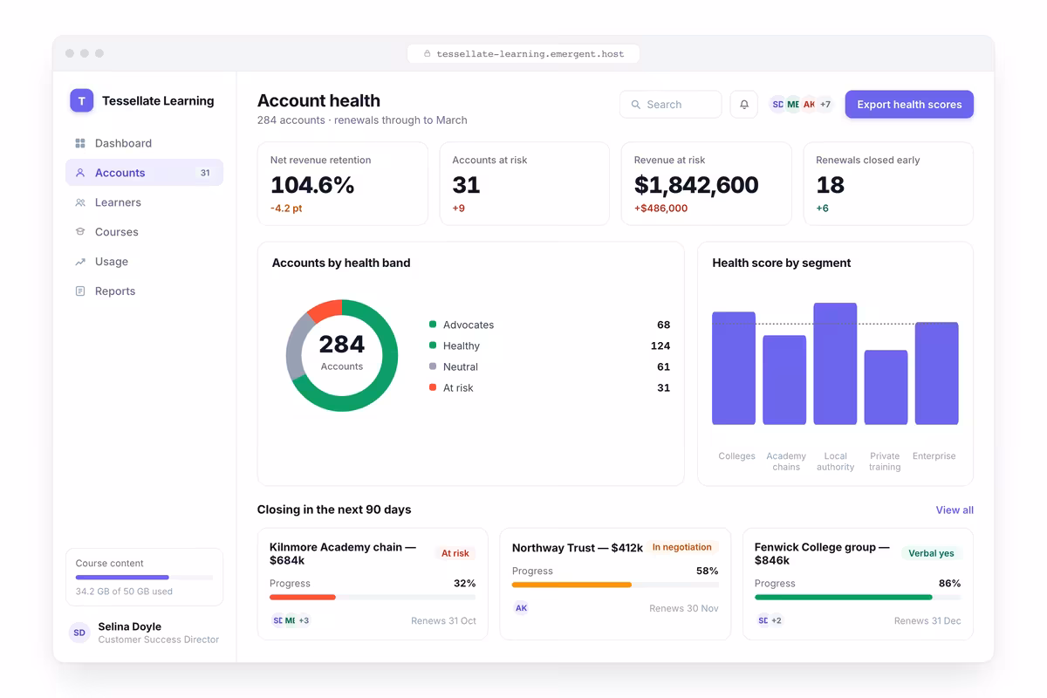The image size is (1047, 698).
Task: Open Reports from sidebar
Action: (x=144, y=291)
